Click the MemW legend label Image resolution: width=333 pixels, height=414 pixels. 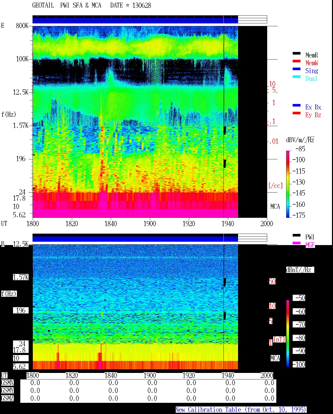(x=312, y=63)
